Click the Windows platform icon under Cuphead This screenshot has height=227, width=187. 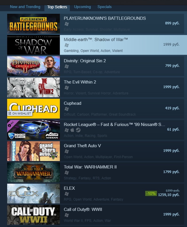(x=66, y=109)
